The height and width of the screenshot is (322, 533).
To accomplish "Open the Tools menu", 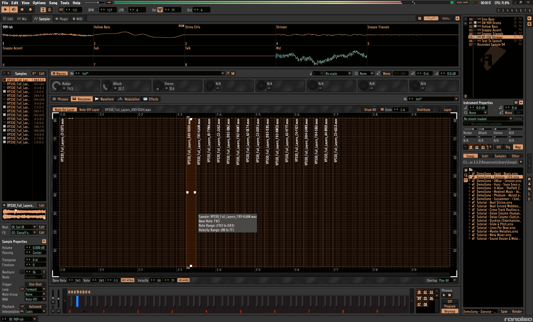I will (65, 3).
